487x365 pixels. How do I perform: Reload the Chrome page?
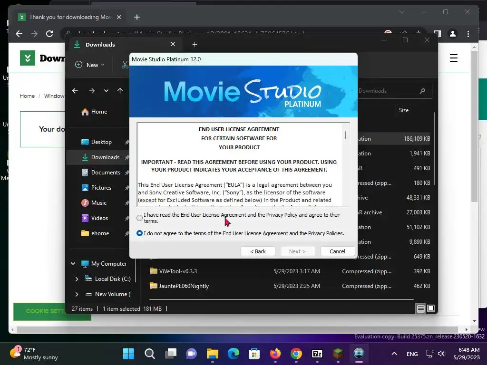49,34
